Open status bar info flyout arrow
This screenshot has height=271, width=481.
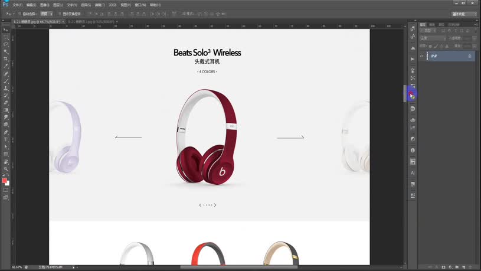[73, 267]
